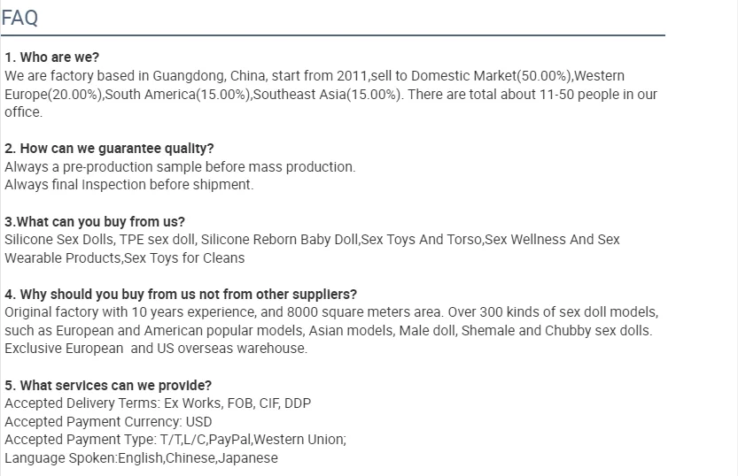Select the "Domestic Market(50.00%)" text

498,76
